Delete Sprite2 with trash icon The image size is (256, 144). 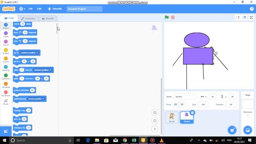(192, 113)
